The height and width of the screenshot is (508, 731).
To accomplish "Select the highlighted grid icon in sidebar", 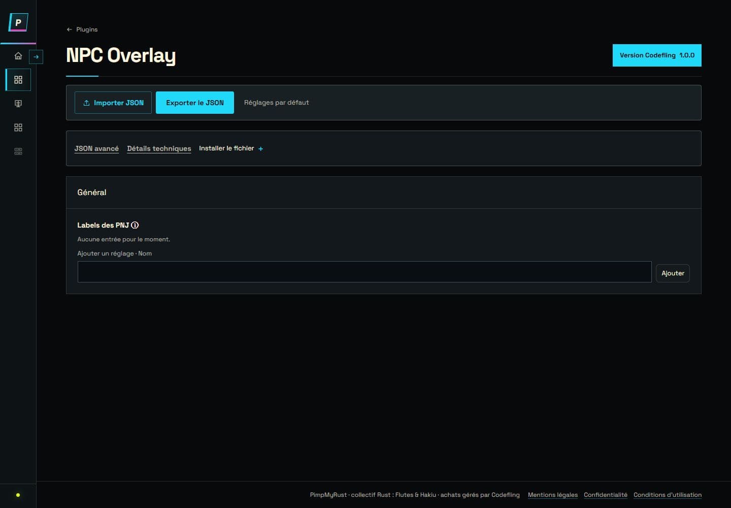I will (x=18, y=80).
